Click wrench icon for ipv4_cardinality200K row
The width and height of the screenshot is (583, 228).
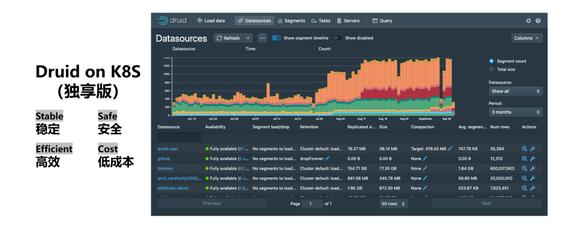(x=532, y=178)
